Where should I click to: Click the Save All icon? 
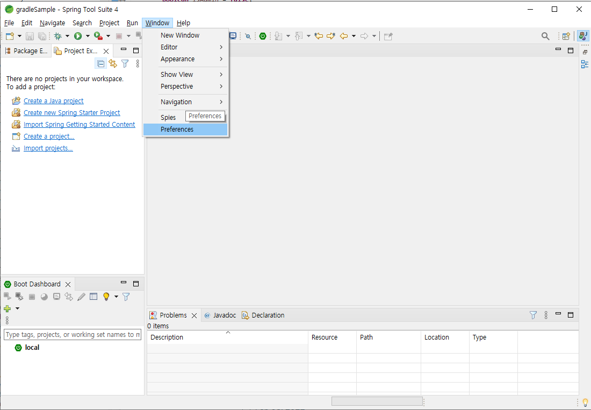(42, 36)
